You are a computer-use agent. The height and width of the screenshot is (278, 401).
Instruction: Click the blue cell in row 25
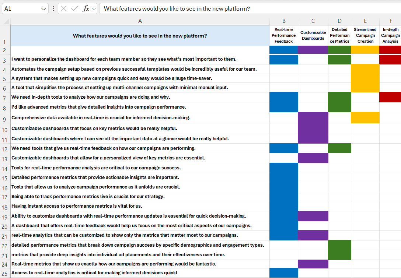pos(284,273)
